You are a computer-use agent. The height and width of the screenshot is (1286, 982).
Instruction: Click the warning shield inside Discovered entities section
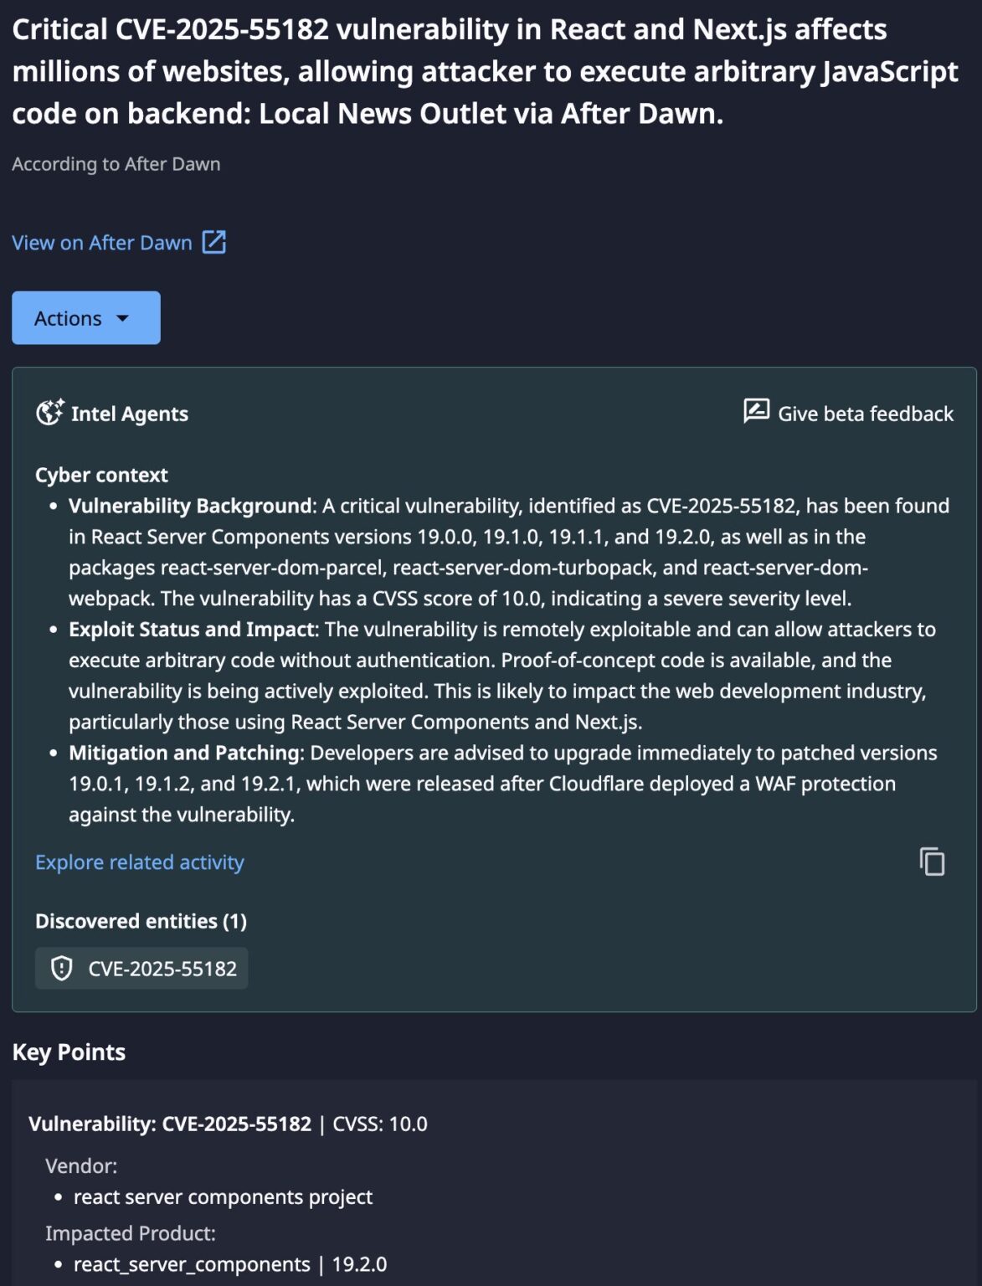[x=62, y=968]
